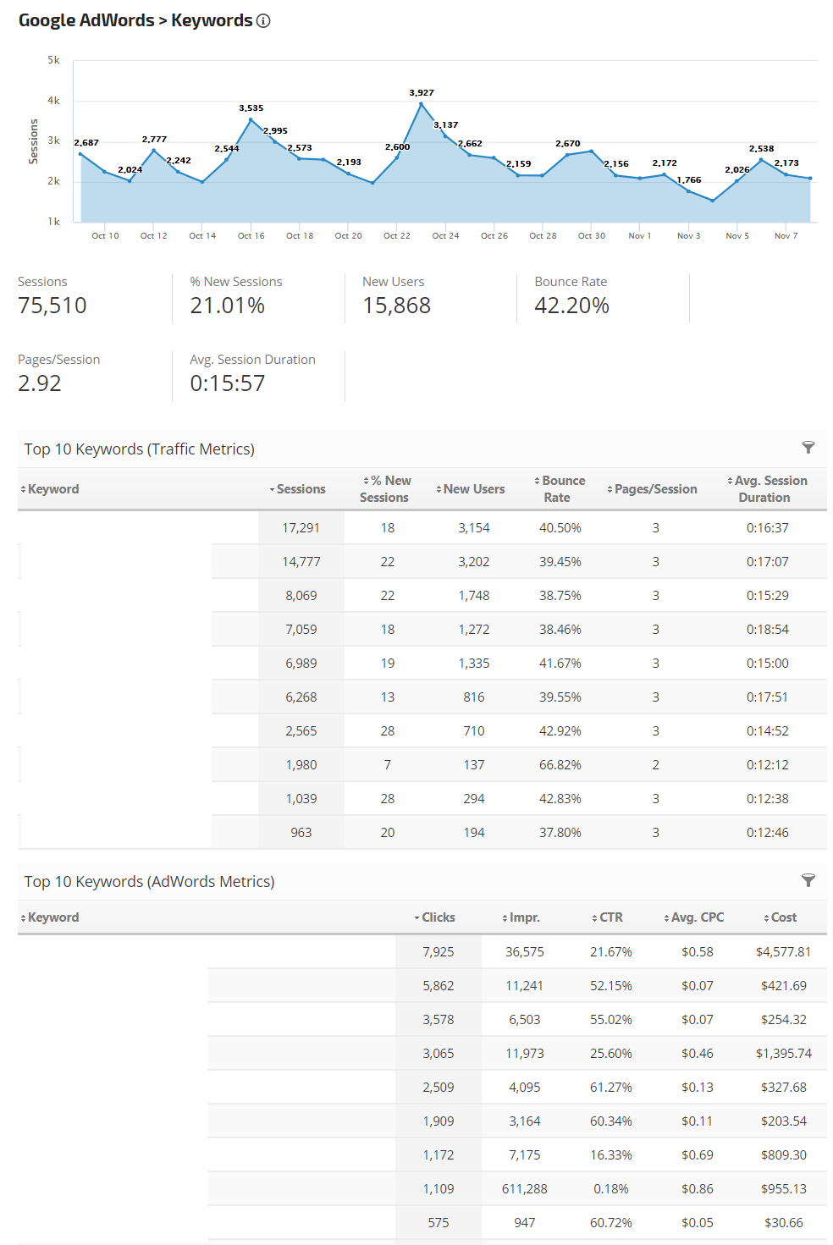The height and width of the screenshot is (1245, 833).
Task: Open filter for Traffic Metrics table
Action: (x=808, y=448)
